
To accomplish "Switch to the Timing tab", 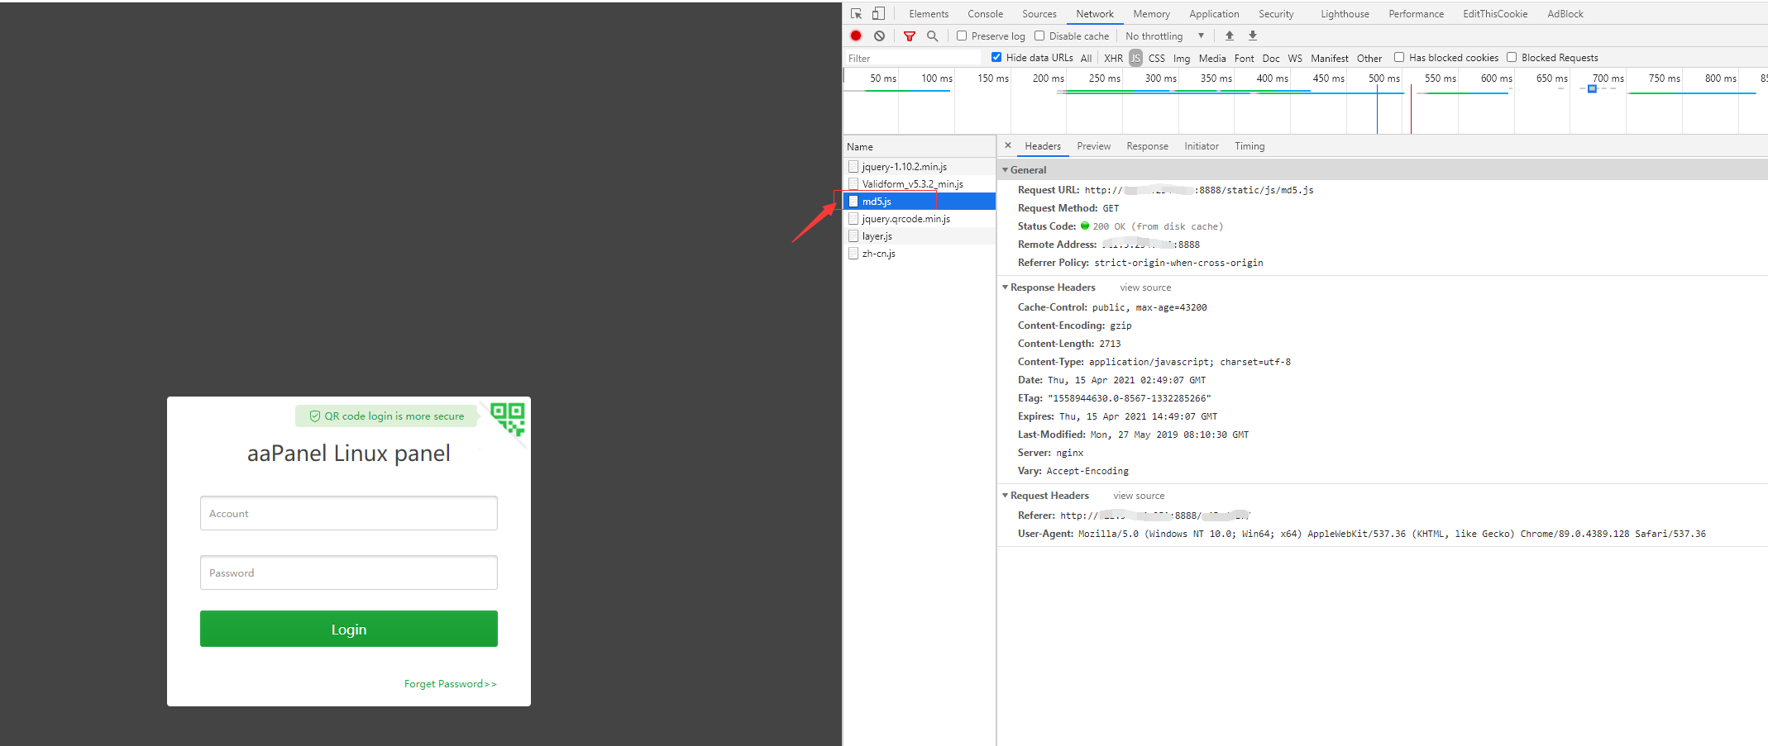I will (x=1250, y=146).
